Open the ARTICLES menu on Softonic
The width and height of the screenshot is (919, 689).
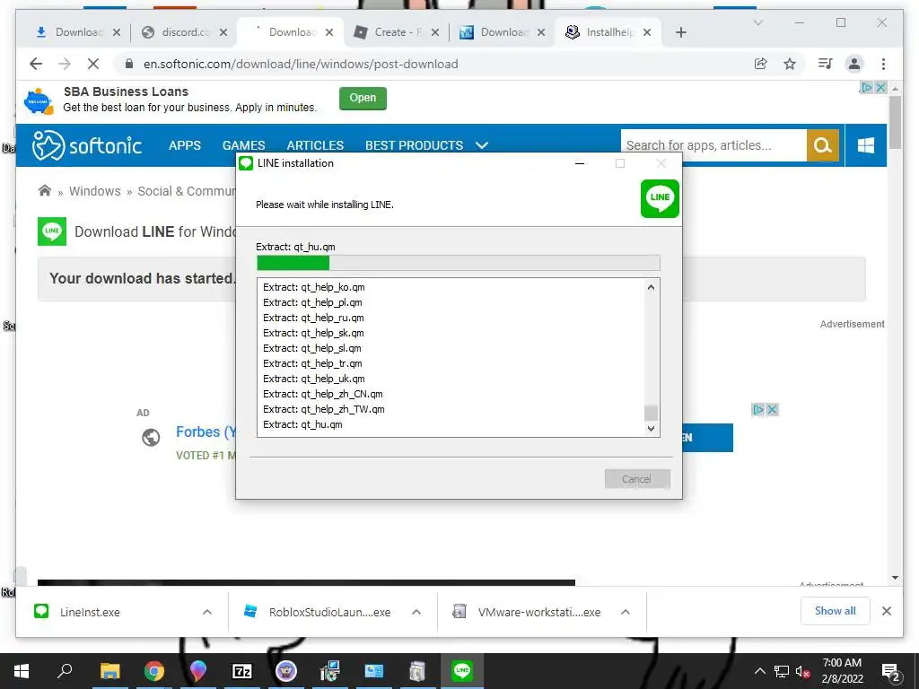pyautogui.click(x=315, y=145)
